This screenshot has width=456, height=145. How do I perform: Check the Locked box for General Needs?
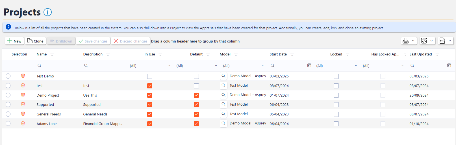point(336,114)
